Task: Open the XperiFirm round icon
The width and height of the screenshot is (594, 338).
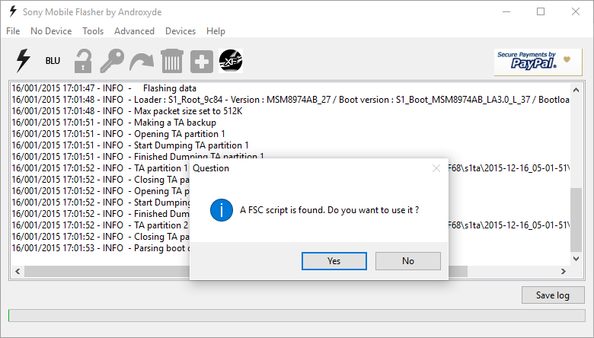Action: (x=231, y=61)
